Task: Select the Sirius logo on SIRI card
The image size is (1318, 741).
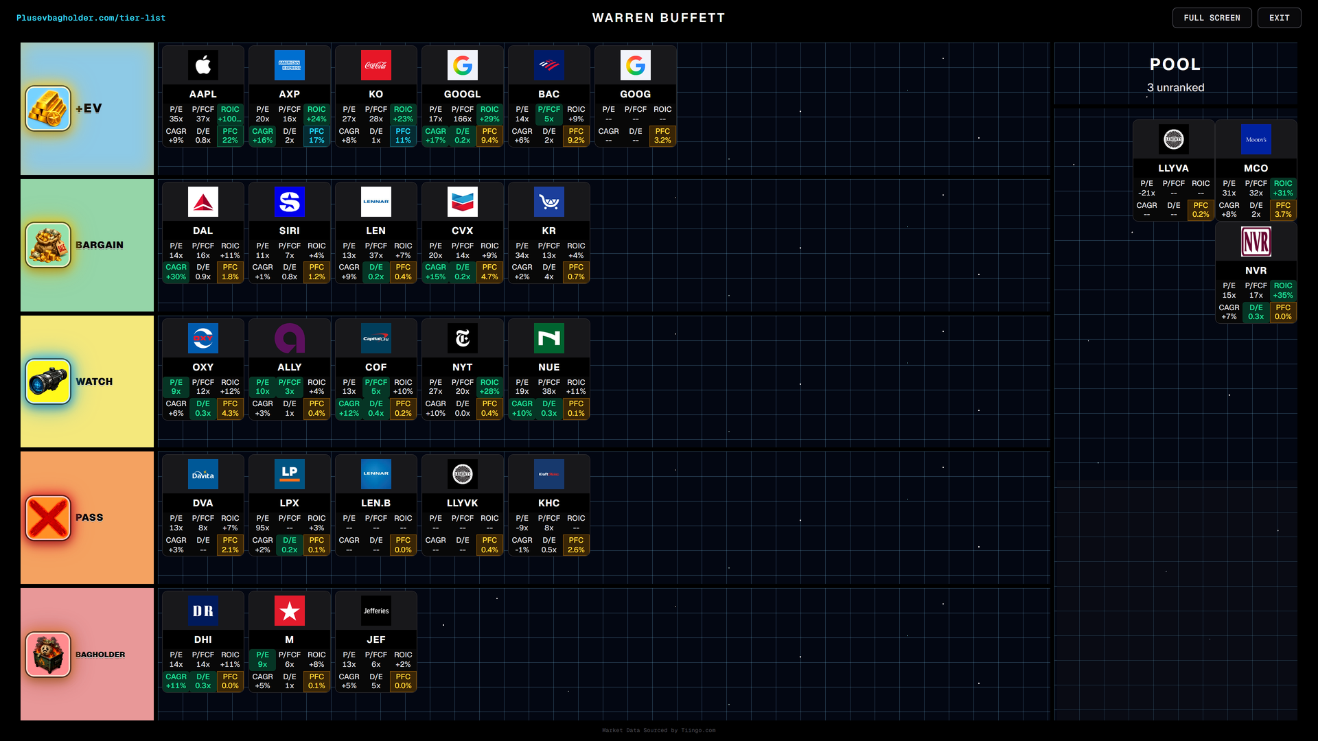Action: click(290, 202)
